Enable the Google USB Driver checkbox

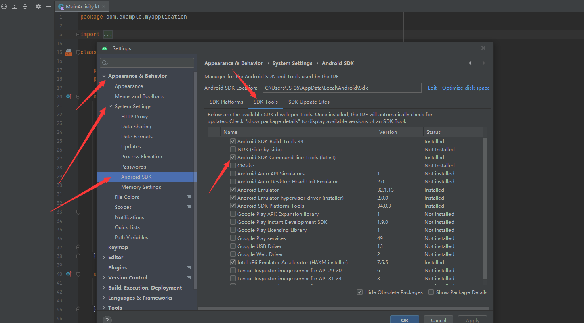click(x=233, y=246)
